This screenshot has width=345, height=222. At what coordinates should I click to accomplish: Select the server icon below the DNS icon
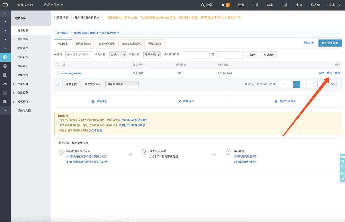5,74
